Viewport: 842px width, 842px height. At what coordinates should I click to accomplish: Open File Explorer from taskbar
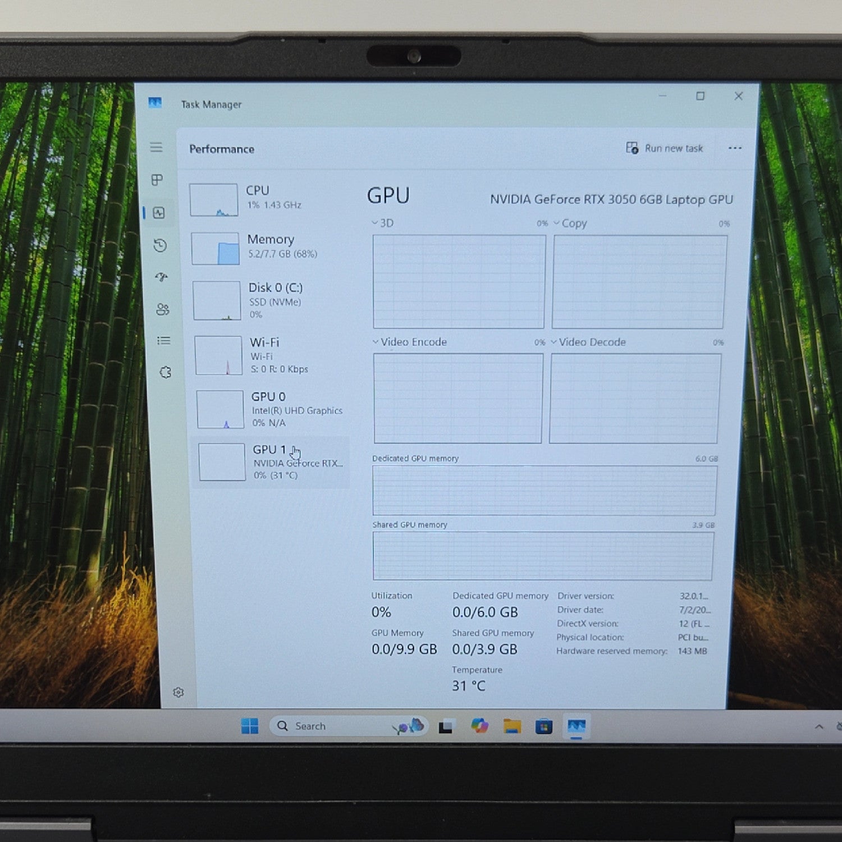click(512, 726)
